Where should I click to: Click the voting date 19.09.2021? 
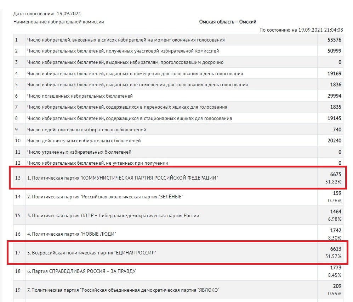pos(69,13)
